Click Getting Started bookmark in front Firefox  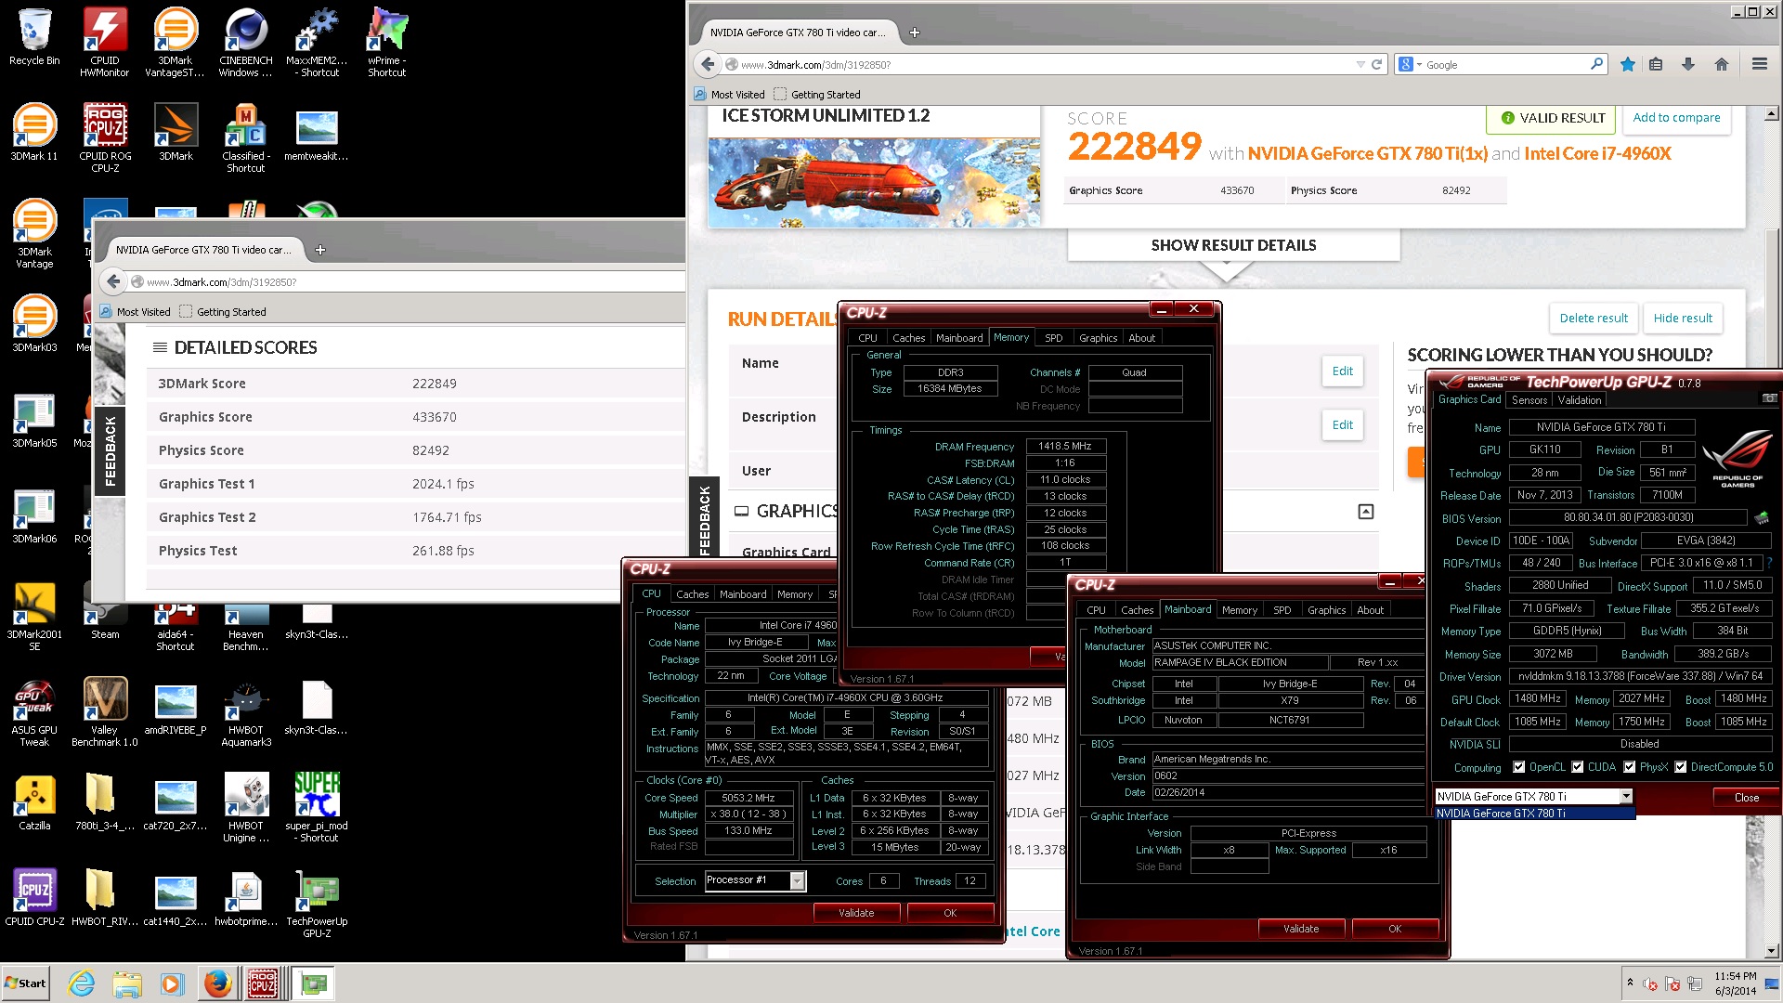pyautogui.click(x=815, y=95)
